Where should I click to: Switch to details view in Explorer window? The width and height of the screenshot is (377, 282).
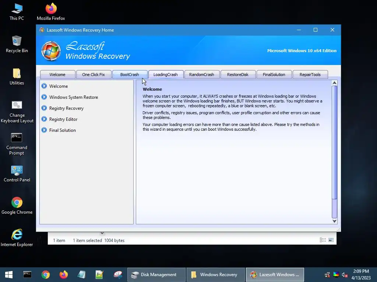323,240
